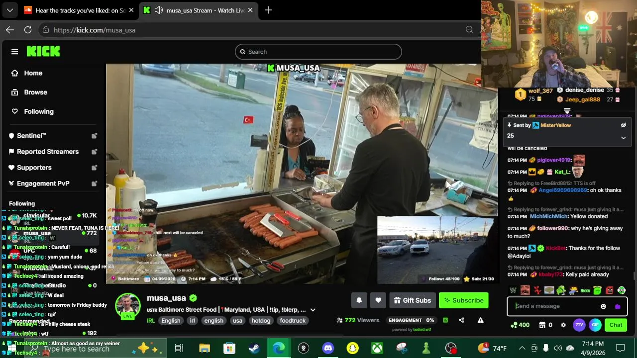Image resolution: width=637 pixels, height=358 pixels.
Task: Open the channel points 400 balance
Action: [x=520, y=325]
